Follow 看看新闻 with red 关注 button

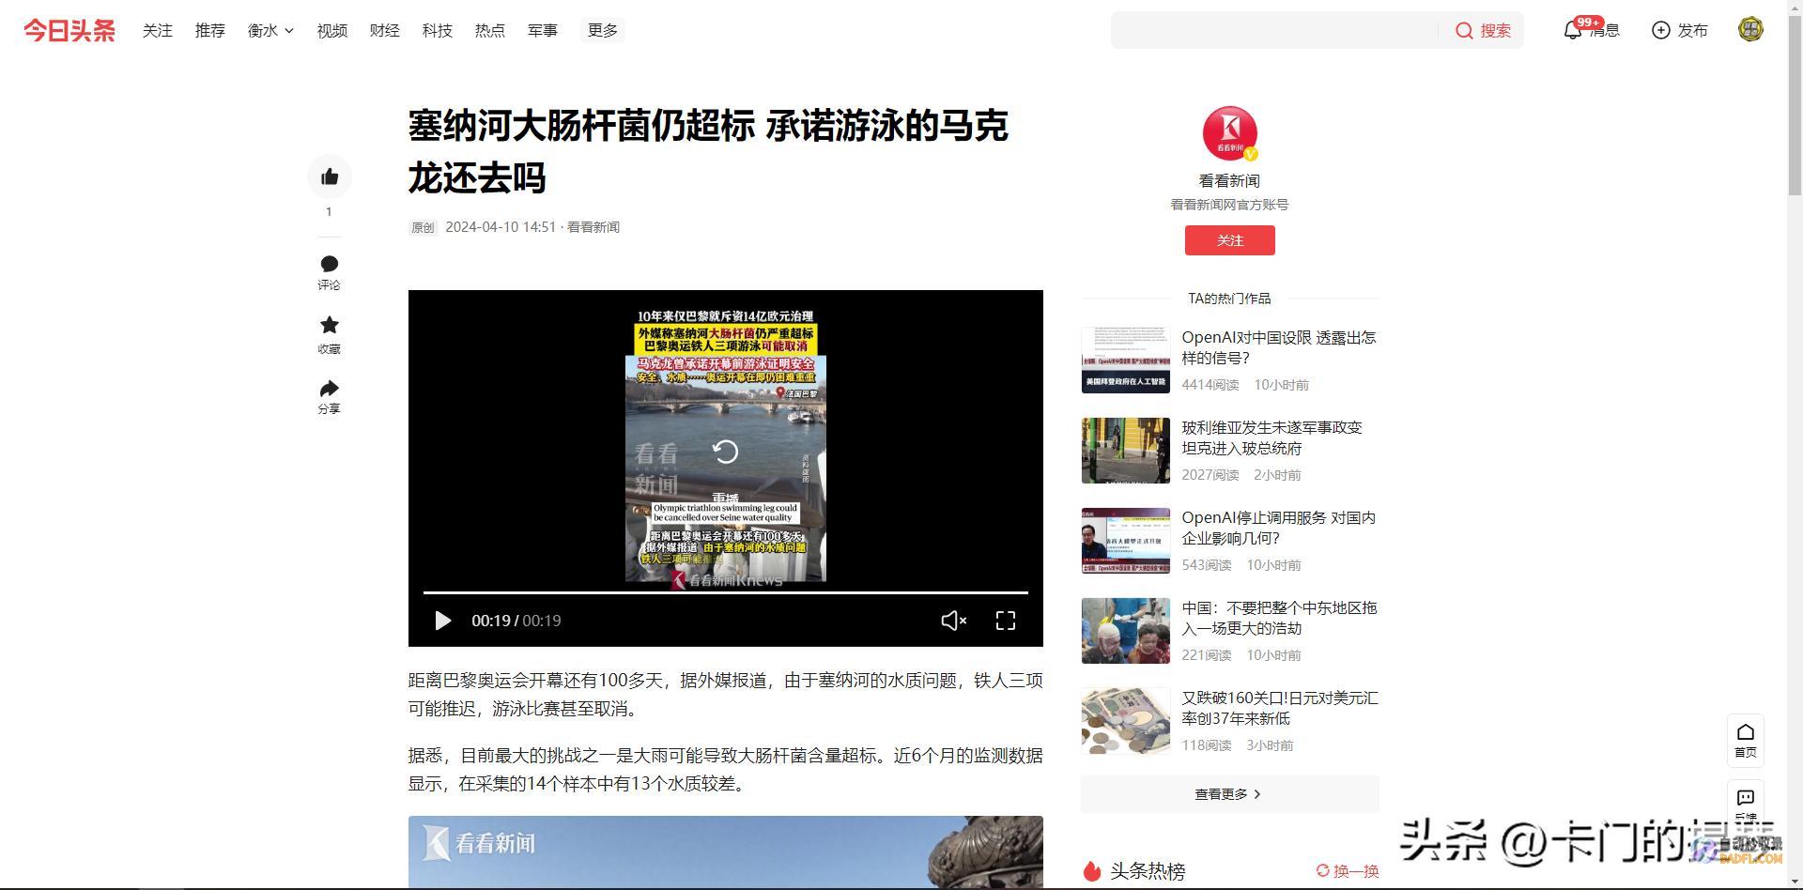1229,240
